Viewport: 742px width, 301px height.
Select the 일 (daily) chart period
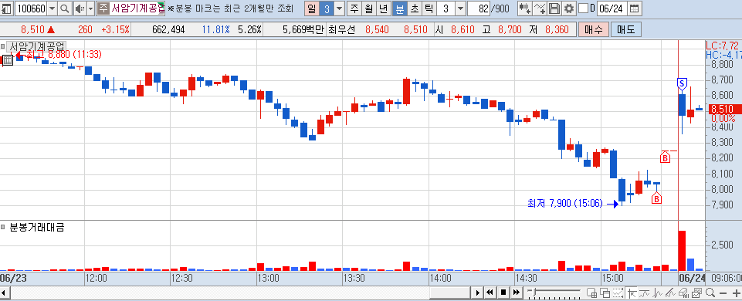(x=311, y=8)
